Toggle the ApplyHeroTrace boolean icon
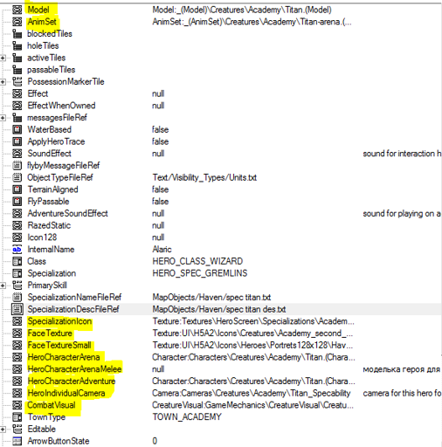442x447 pixels. click(x=17, y=141)
